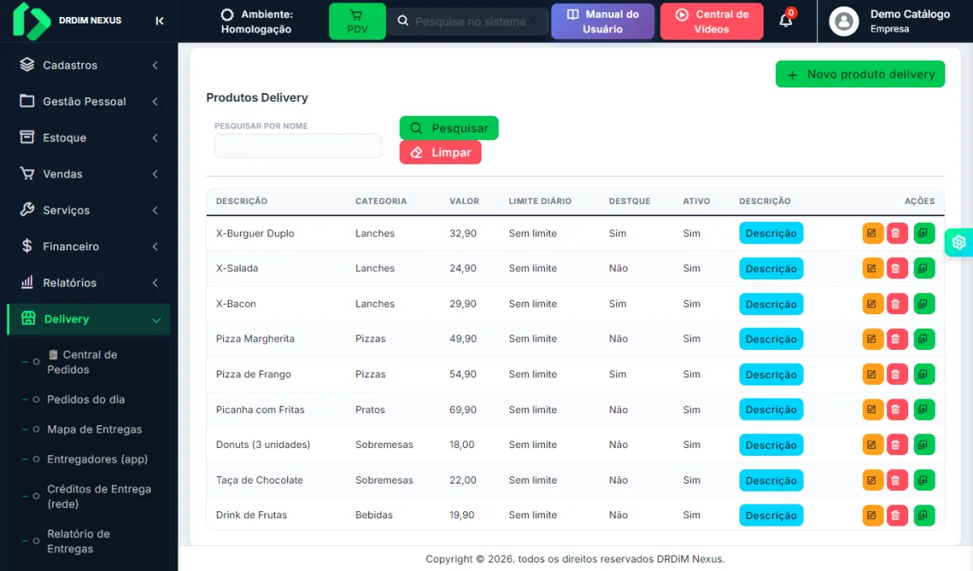This screenshot has width=973, height=571.
Task: Click the Limpar button
Action: (x=440, y=152)
